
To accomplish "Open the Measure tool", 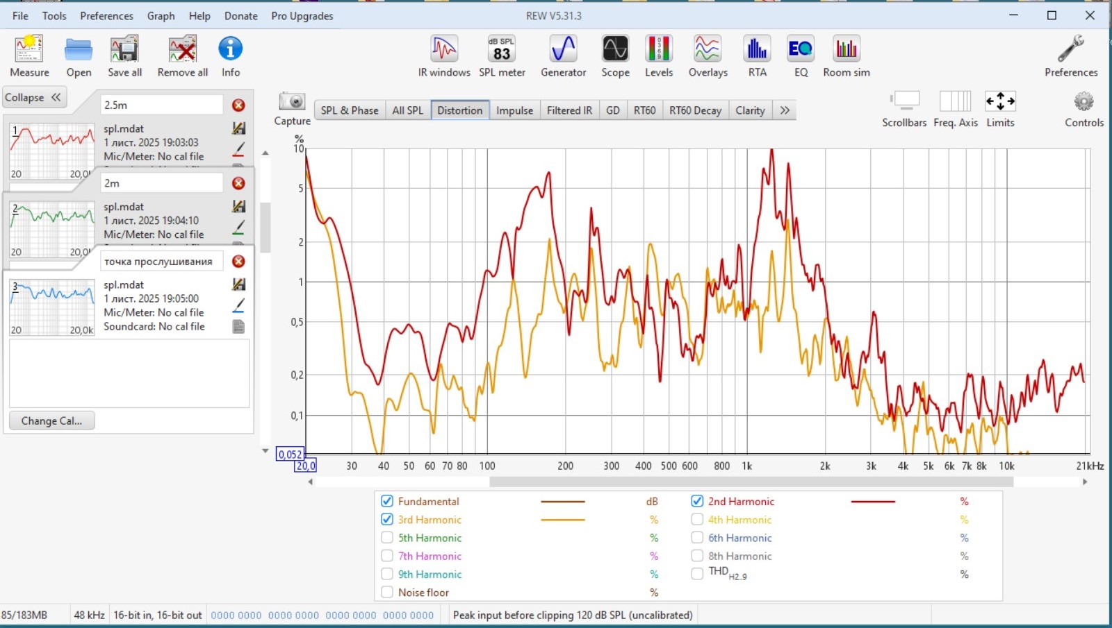I will [x=29, y=56].
